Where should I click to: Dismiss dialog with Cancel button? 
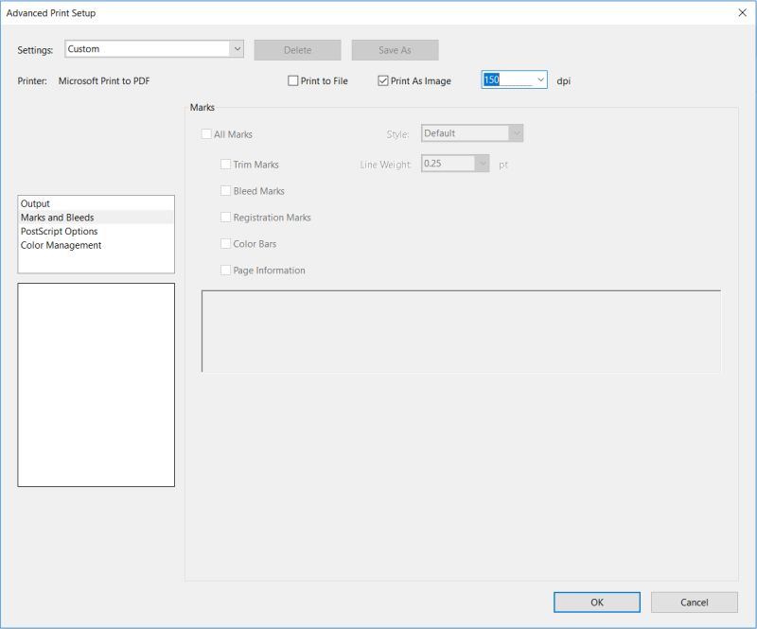coord(695,603)
